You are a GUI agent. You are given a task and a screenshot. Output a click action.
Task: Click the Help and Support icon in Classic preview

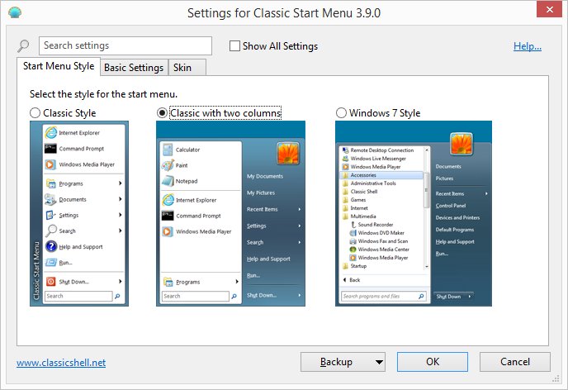point(51,246)
